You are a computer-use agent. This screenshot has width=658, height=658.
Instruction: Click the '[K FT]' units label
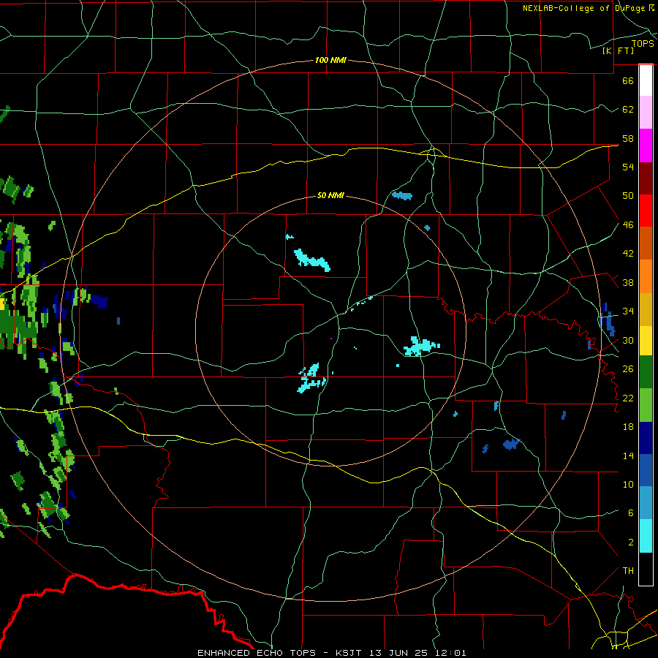click(x=618, y=50)
